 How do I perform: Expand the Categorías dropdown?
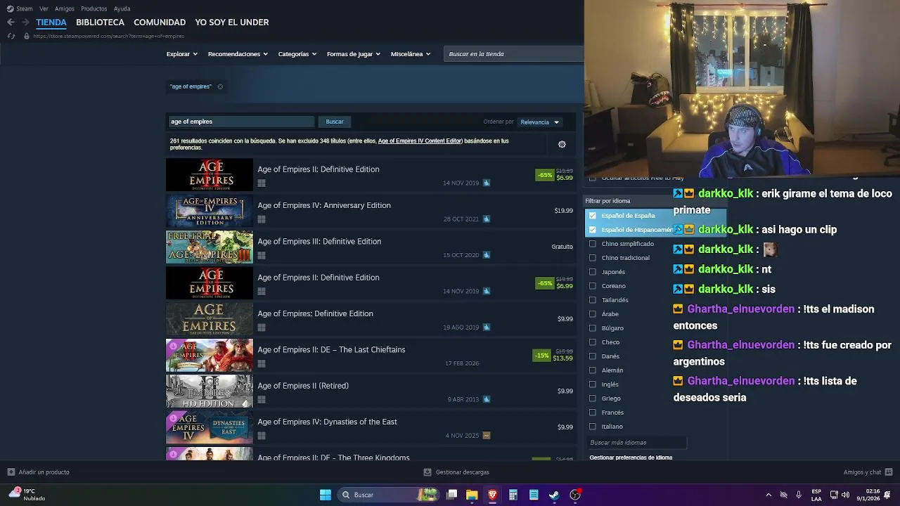(x=297, y=54)
